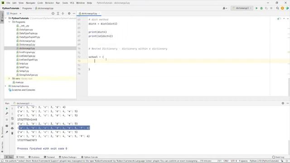Open Run panel gear settings
The height and width of the screenshot is (163, 290).
tap(283, 103)
